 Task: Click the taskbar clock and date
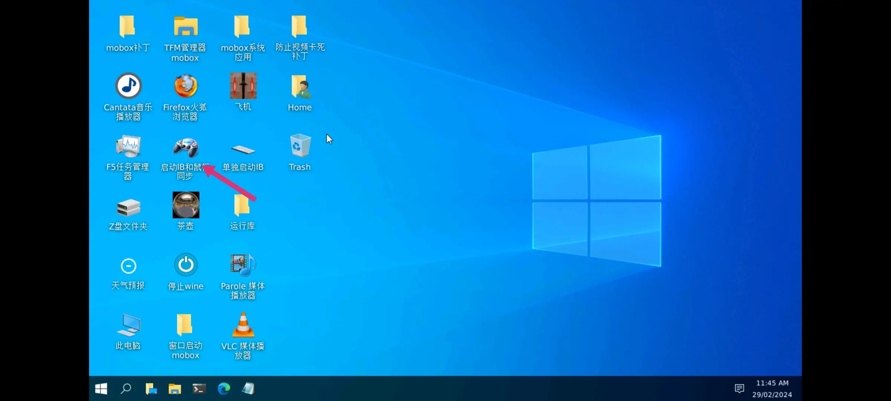772,389
